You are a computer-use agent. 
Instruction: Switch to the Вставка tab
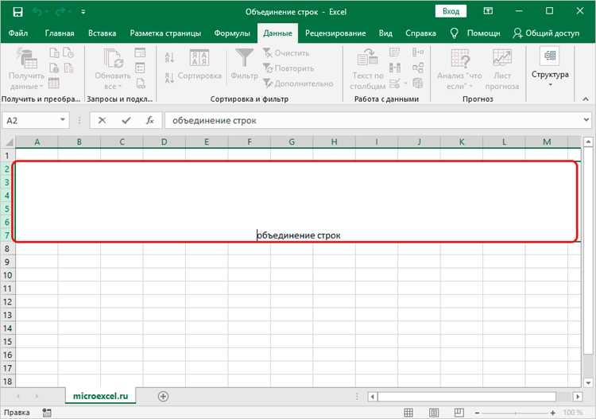click(x=102, y=33)
